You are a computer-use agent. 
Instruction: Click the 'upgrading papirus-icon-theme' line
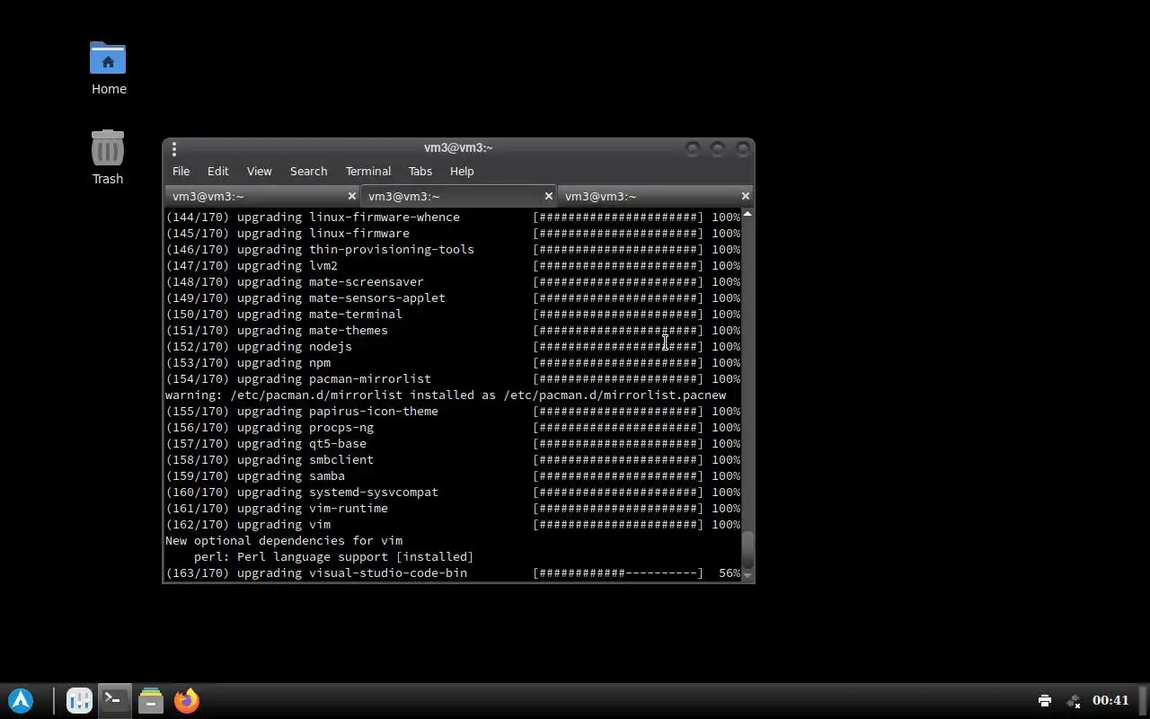tap(453, 412)
